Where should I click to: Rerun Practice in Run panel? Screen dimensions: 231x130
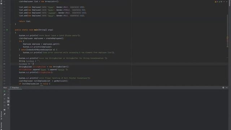click(4, 91)
